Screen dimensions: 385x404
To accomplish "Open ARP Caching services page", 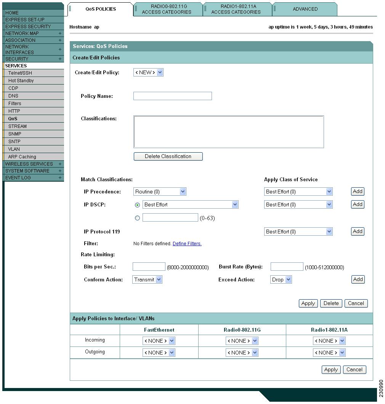I will point(33,156).
